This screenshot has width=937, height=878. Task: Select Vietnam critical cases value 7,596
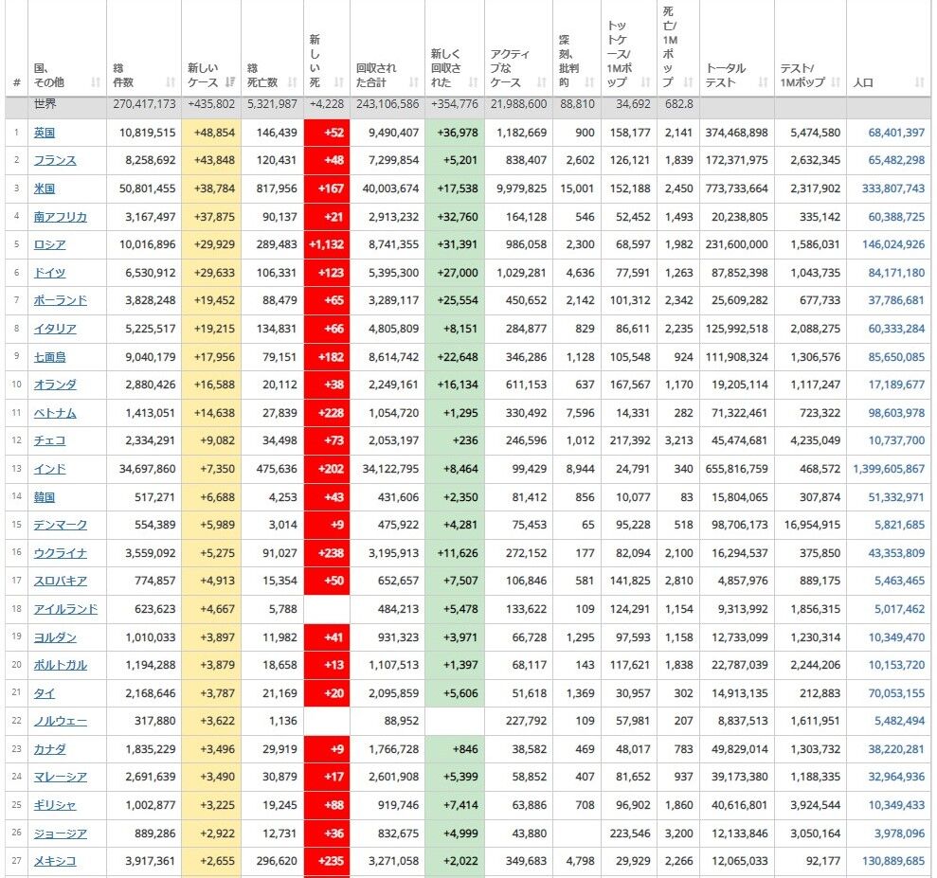pyautogui.click(x=580, y=413)
